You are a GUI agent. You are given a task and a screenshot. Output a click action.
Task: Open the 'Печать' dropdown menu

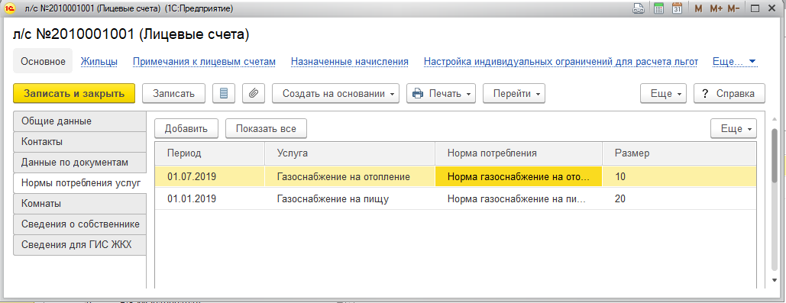coord(442,93)
